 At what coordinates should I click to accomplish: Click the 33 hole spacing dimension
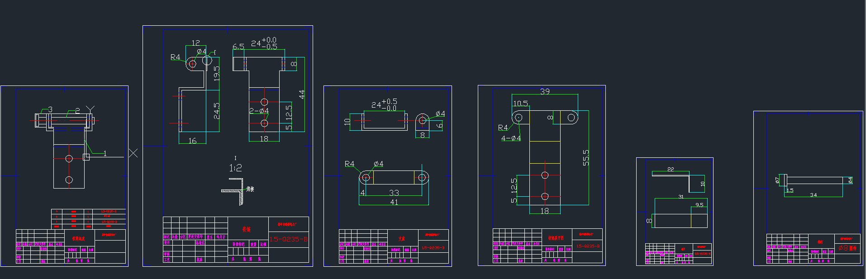coord(394,193)
